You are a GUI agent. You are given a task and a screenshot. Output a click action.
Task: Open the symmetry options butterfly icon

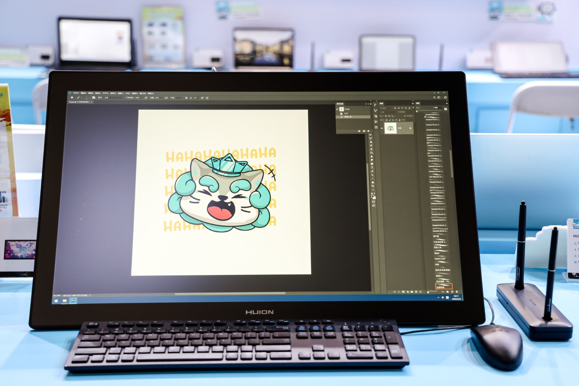coord(207,98)
